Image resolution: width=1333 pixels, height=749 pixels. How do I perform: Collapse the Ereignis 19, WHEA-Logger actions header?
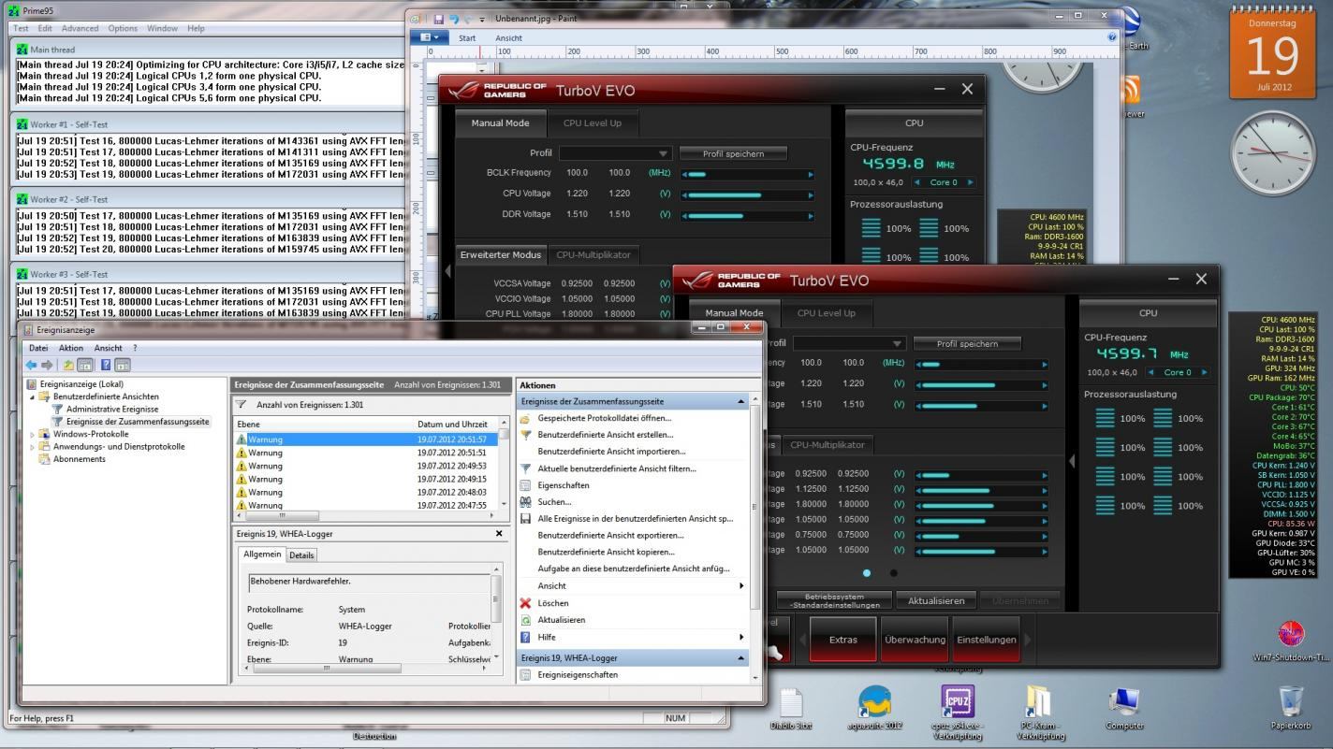tap(741, 658)
